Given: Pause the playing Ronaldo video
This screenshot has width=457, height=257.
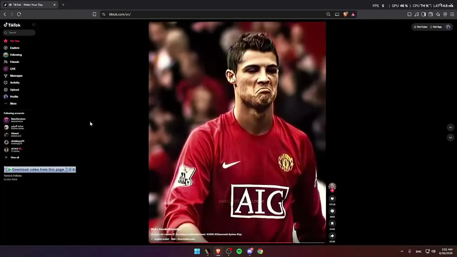Looking at the screenshot, I should pos(237,132).
